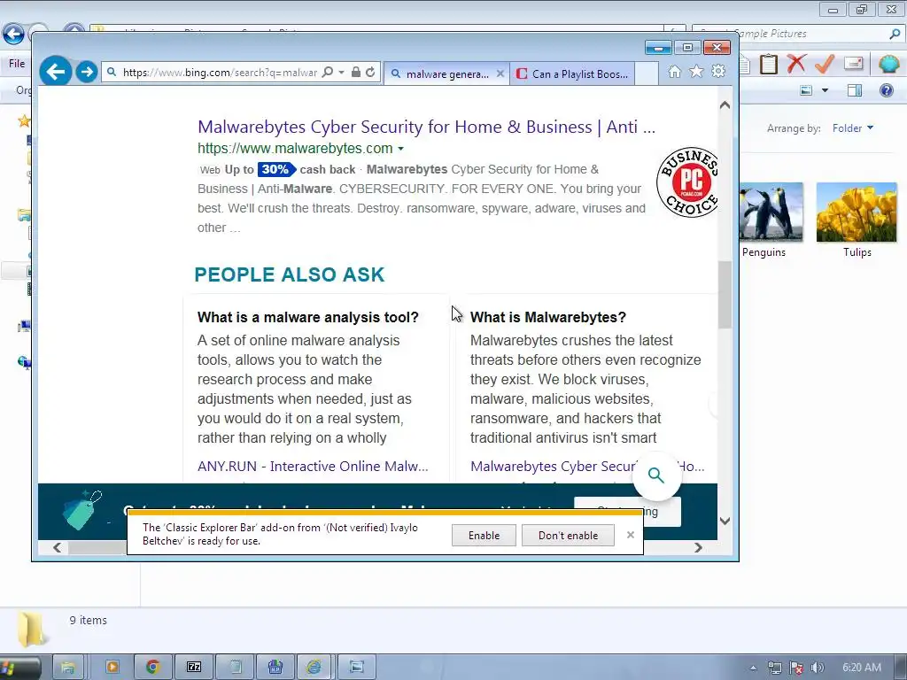This screenshot has height=680, width=907.
Task: Click the IE address bar URL field
Action: click(x=220, y=73)
